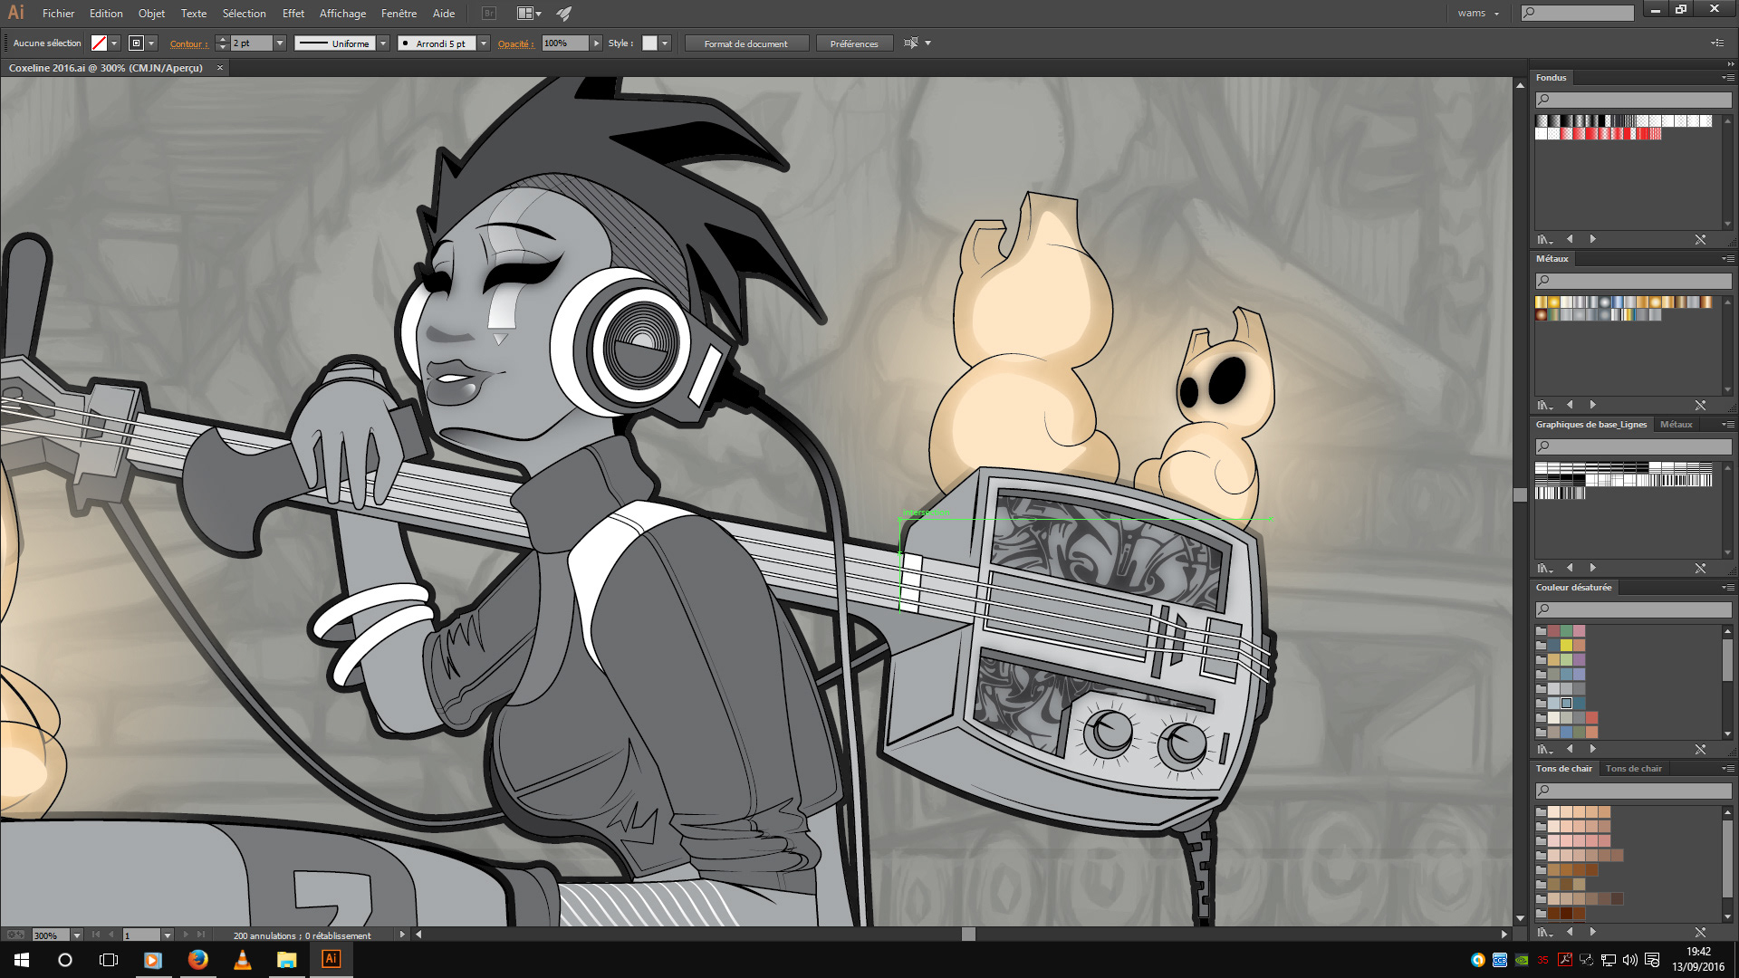Click the fill color box with red slash
1739x978 pixels.
pos(100,43)
